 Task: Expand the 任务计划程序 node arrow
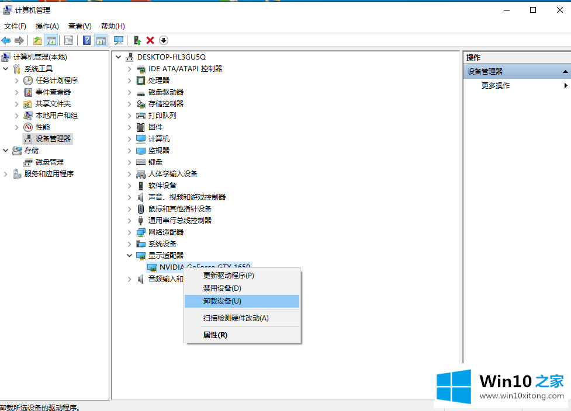coord(16,81)
